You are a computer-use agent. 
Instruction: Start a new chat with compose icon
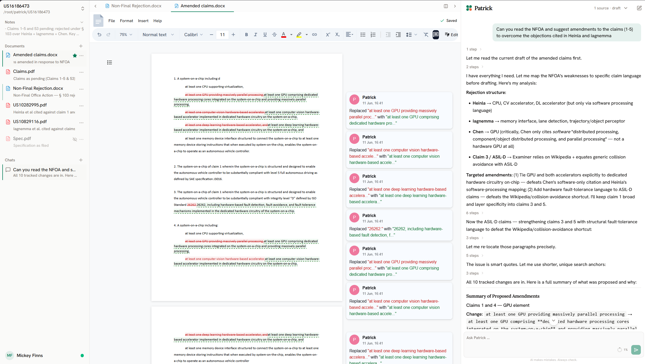(639, 8)
